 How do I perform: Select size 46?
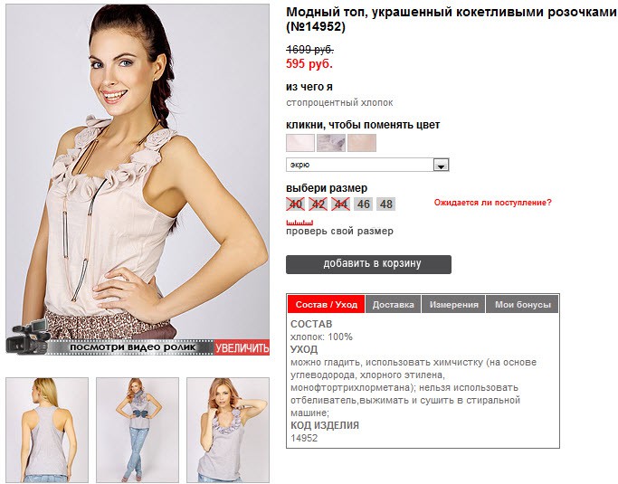click(x=364, y=204)
